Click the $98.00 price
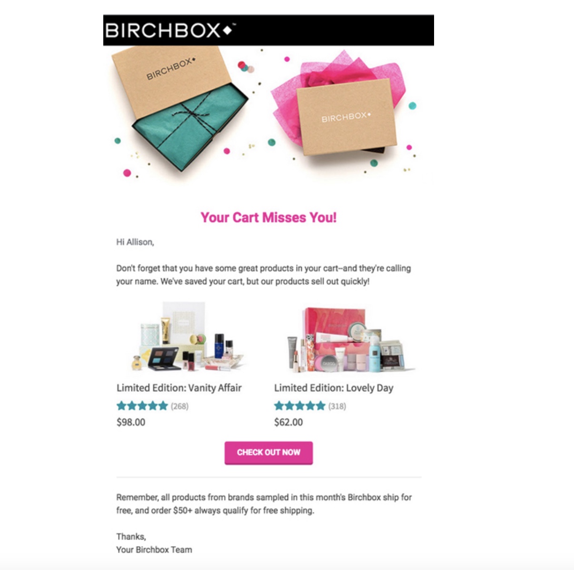The width and height of the screenshot is (574, 570). pos(131,422)
